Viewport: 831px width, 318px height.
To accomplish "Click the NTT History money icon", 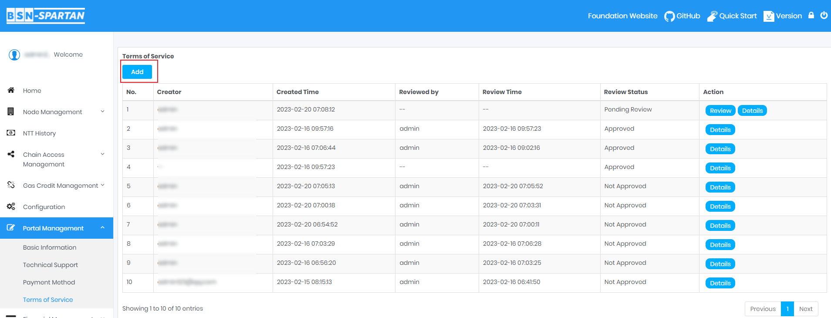I will 11,133.
